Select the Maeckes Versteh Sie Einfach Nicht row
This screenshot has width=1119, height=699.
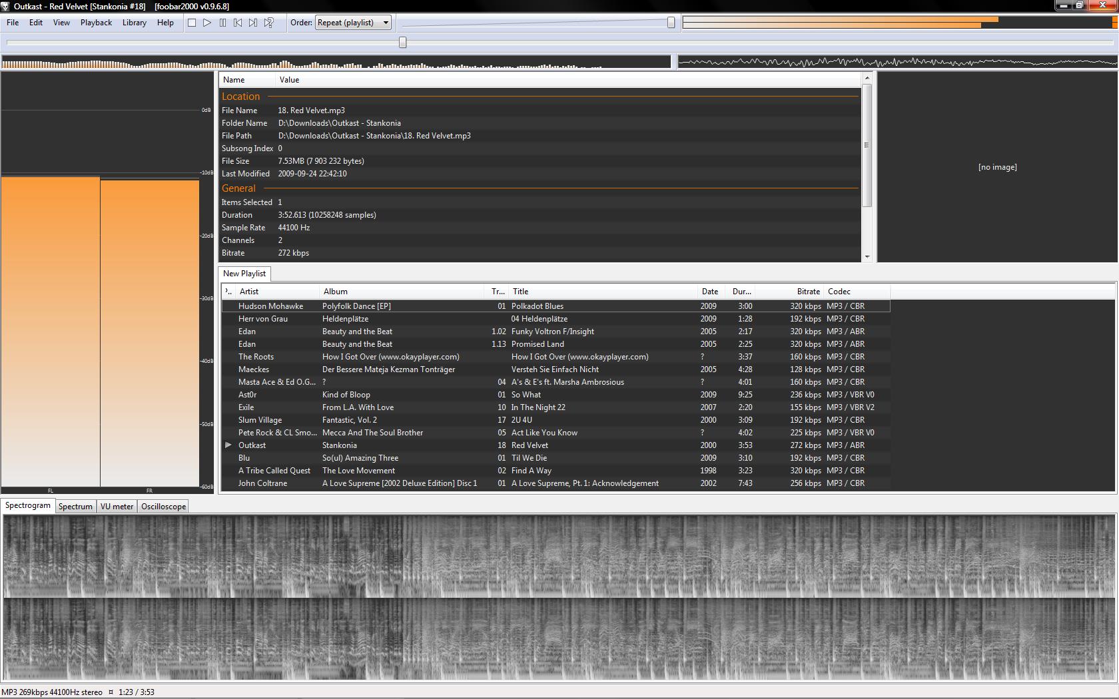click(x=556, y=369)
